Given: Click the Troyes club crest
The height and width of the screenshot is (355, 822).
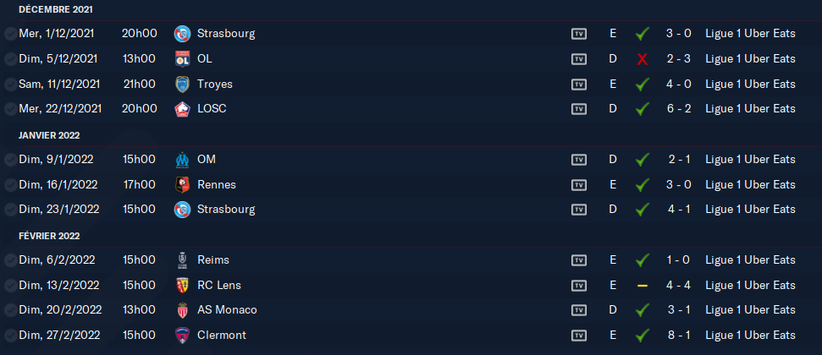Looking at the screenshot, I should [x=181, y=84].
